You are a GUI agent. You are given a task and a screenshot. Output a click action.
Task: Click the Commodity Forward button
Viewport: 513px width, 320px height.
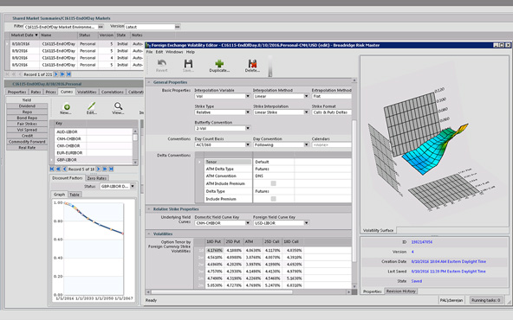27,142
